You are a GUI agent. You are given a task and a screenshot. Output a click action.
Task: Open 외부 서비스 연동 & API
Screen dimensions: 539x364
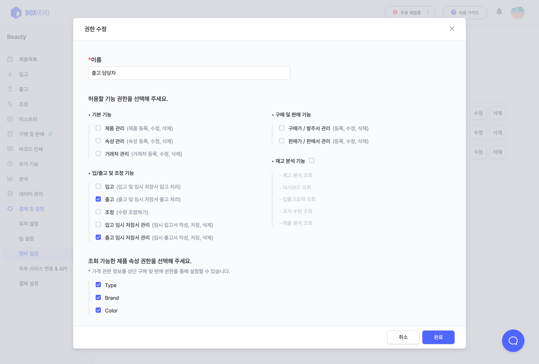pyautogui.click(x=43, y=268)
